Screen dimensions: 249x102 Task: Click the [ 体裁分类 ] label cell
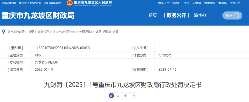point(140,55)
